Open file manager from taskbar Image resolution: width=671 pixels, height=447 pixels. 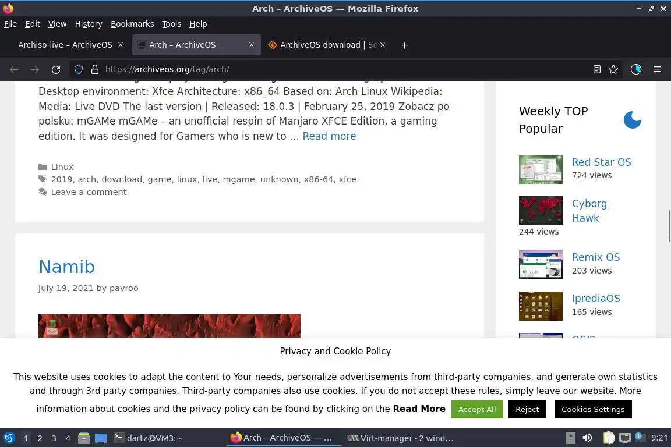[x=84, y=438]
